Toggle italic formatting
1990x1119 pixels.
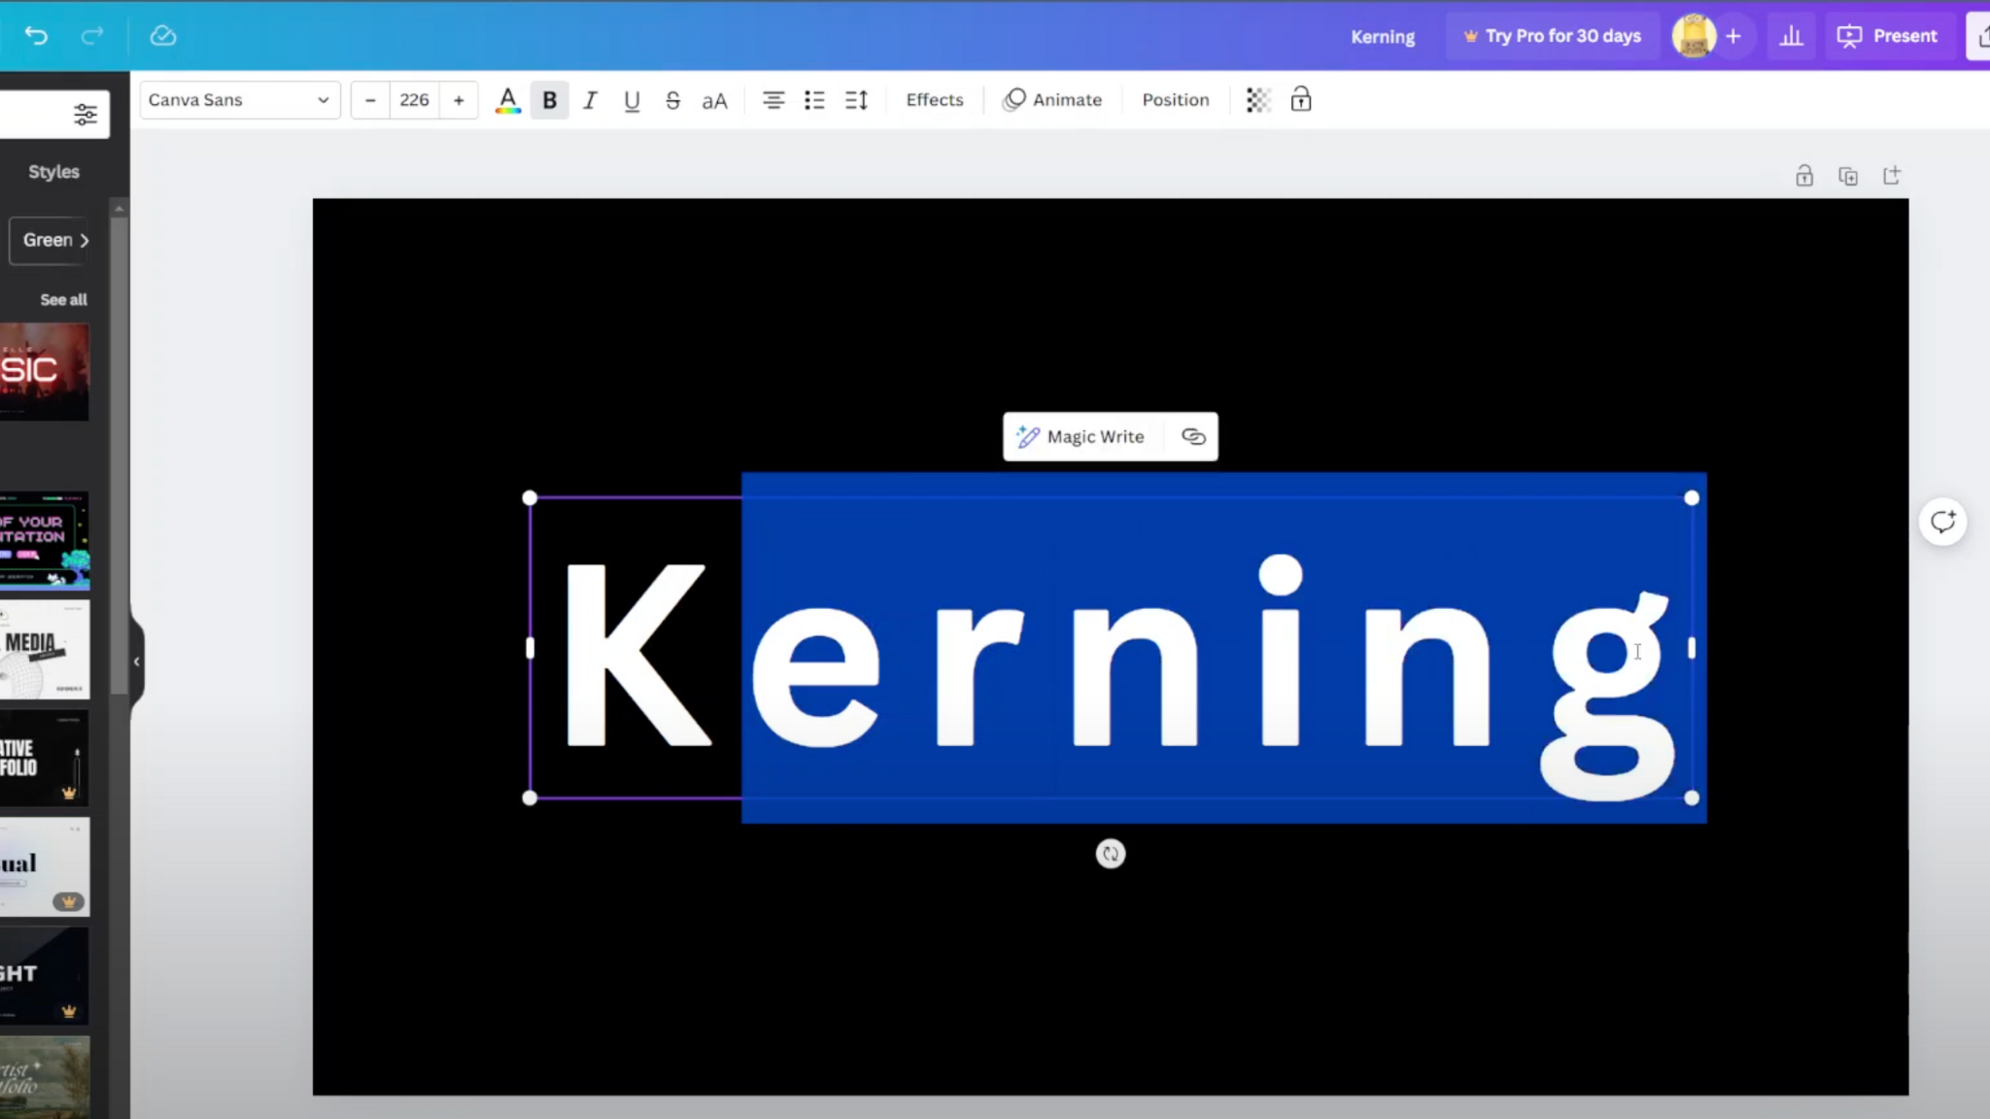point(590,100)
